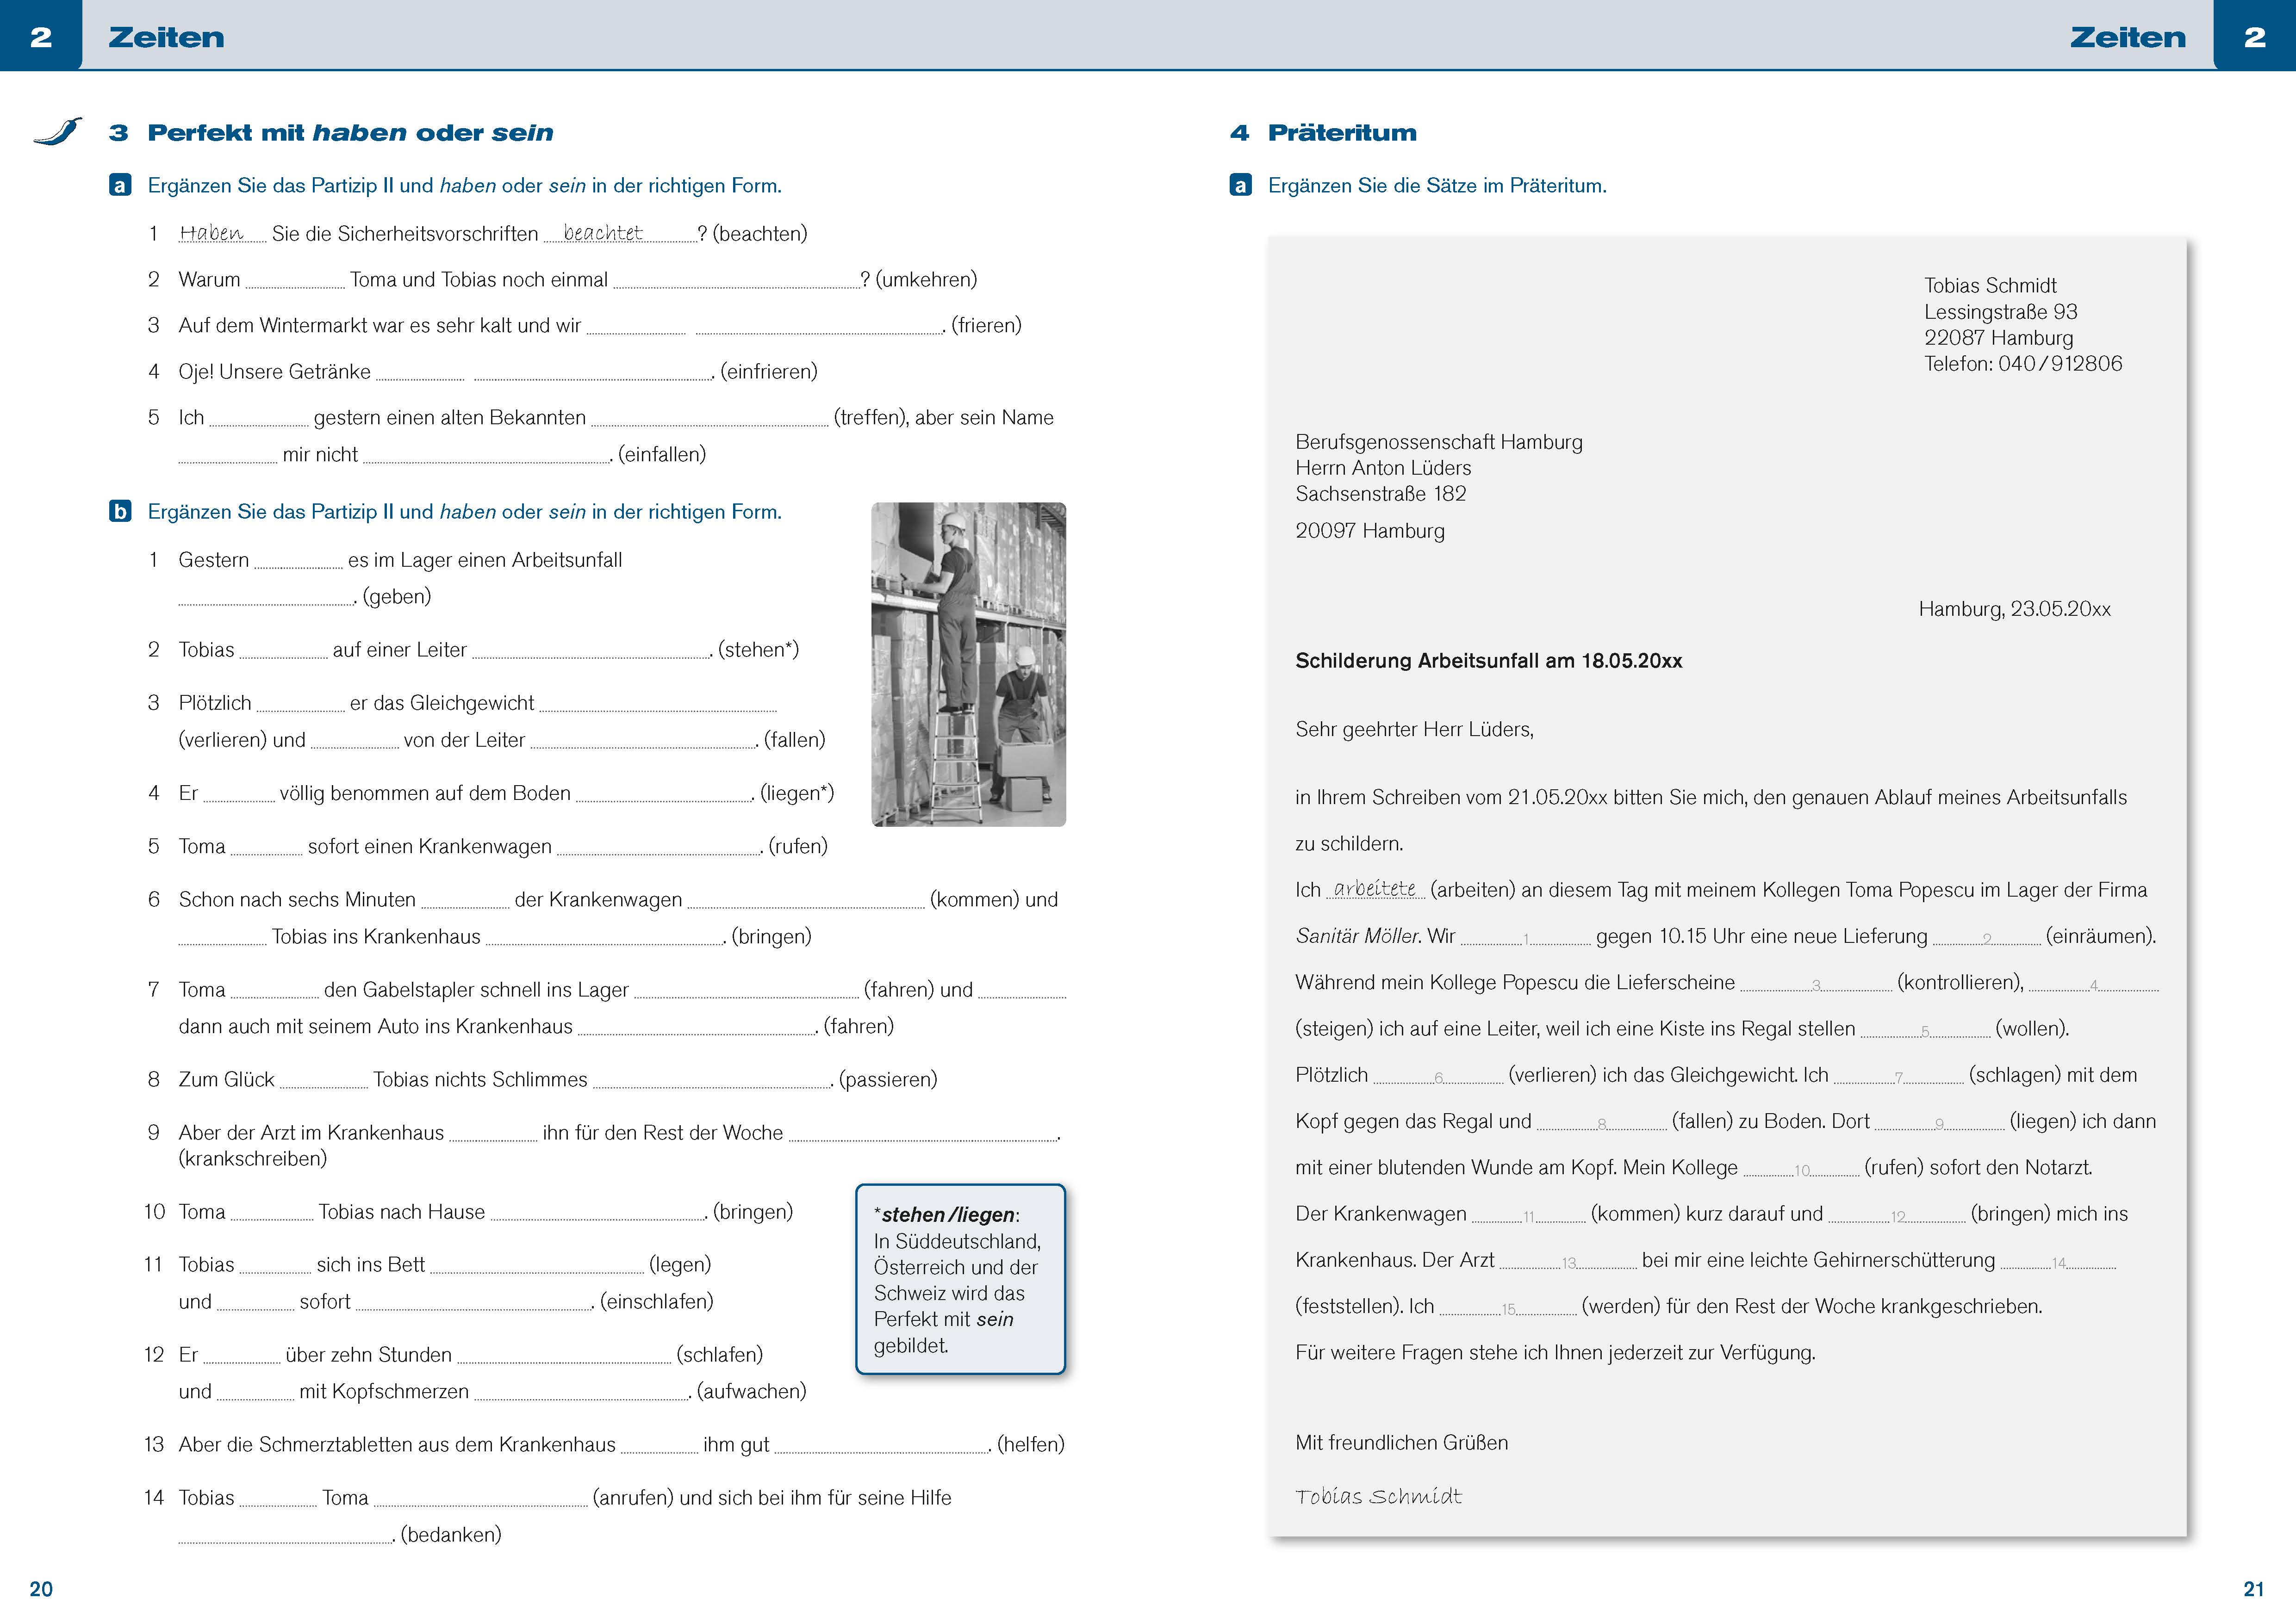2296x1623 pixels.
Task: Click letter blank number 11 before '(kommen)'
Action: (1529, 1215)
